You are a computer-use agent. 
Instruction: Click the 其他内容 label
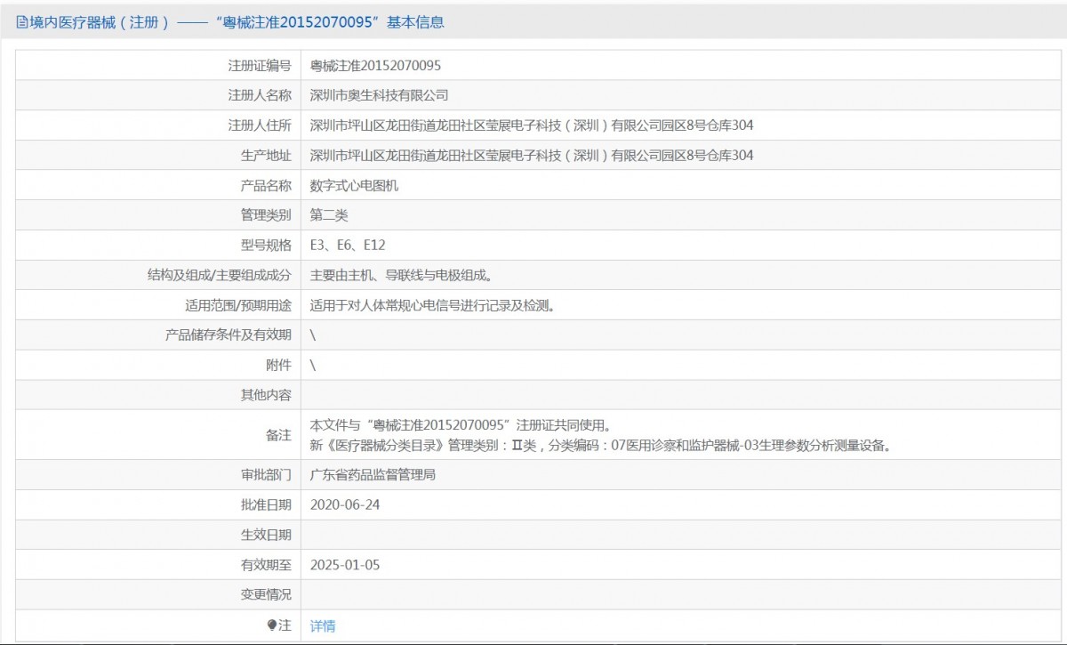[266, 395]
